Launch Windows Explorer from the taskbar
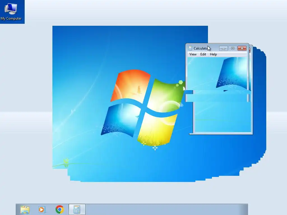Image resolution: width=287 pixels, height=215 pixels. click(25, 209)
